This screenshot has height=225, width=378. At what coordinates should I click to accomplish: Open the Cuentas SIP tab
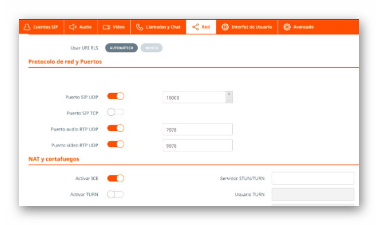[x=41, y=27]
